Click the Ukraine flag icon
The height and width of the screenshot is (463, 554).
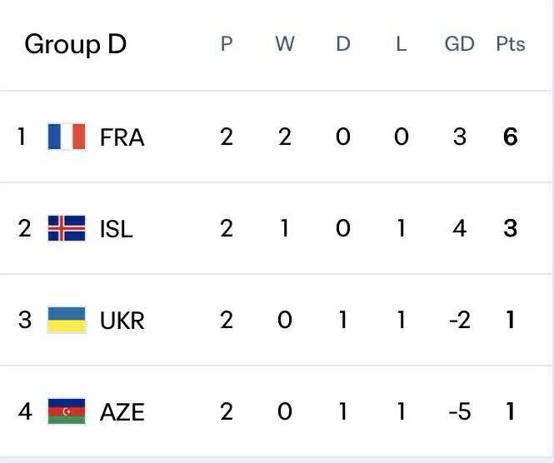(x=67, y=320)
